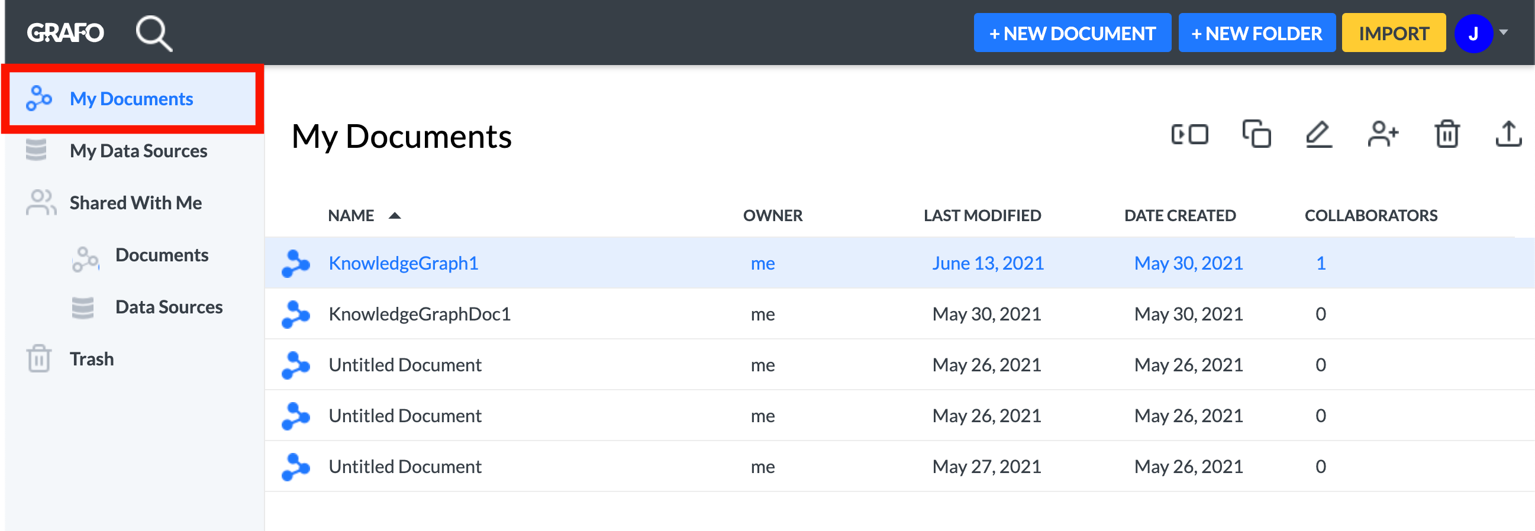Click the add collaborator icon

1382,134
